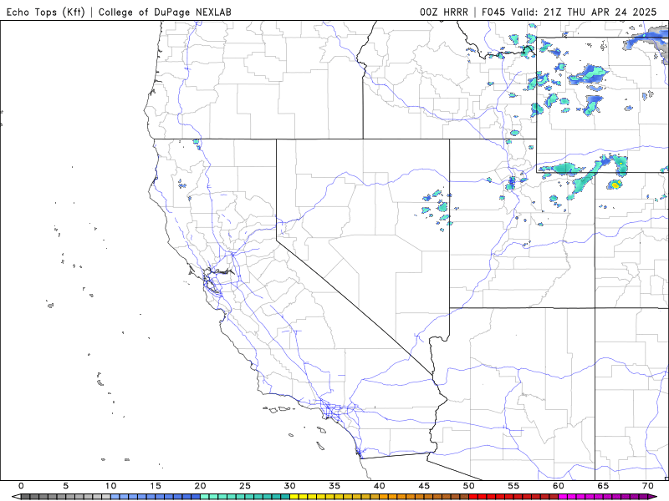Click the yellow-core echo cell on the map
This screenshot has height=501, width=669.
(615, 185)
